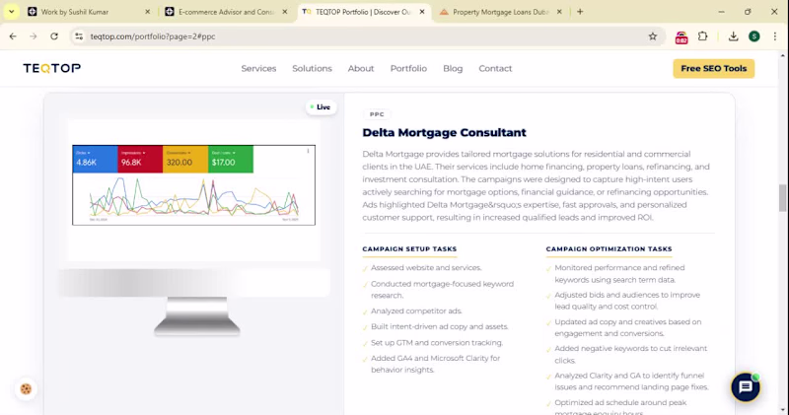Viewport: 789px width, 415px height.
Task: Click 'Added negative keywords' item
Action: click(630, 354)
